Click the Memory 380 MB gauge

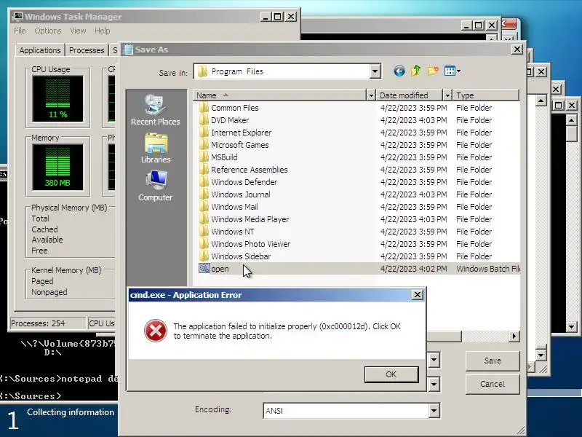(x=58, y=168)
